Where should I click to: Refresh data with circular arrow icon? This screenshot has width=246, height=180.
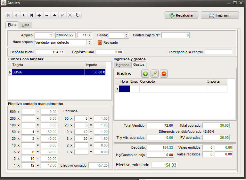coord(78,15)
